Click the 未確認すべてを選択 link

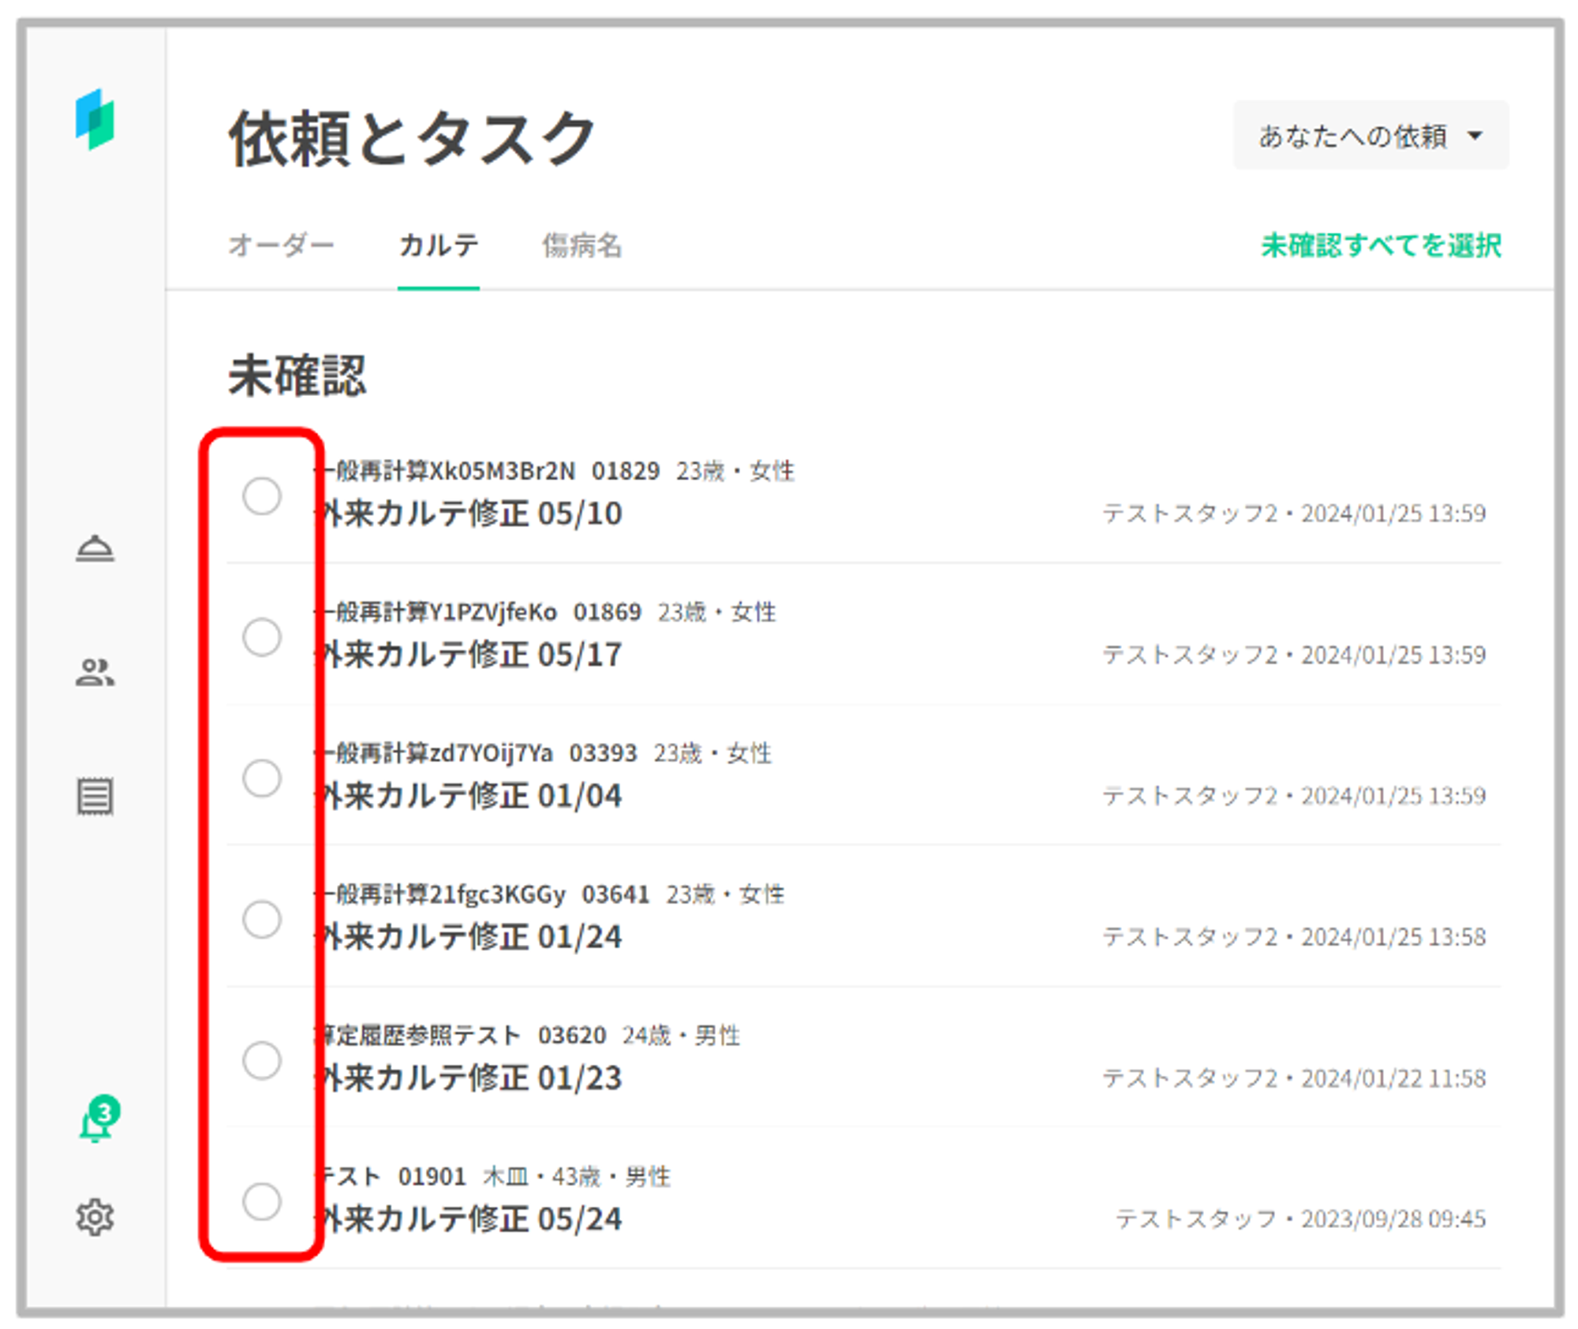pyautogui.click(x=1381, y=245)
